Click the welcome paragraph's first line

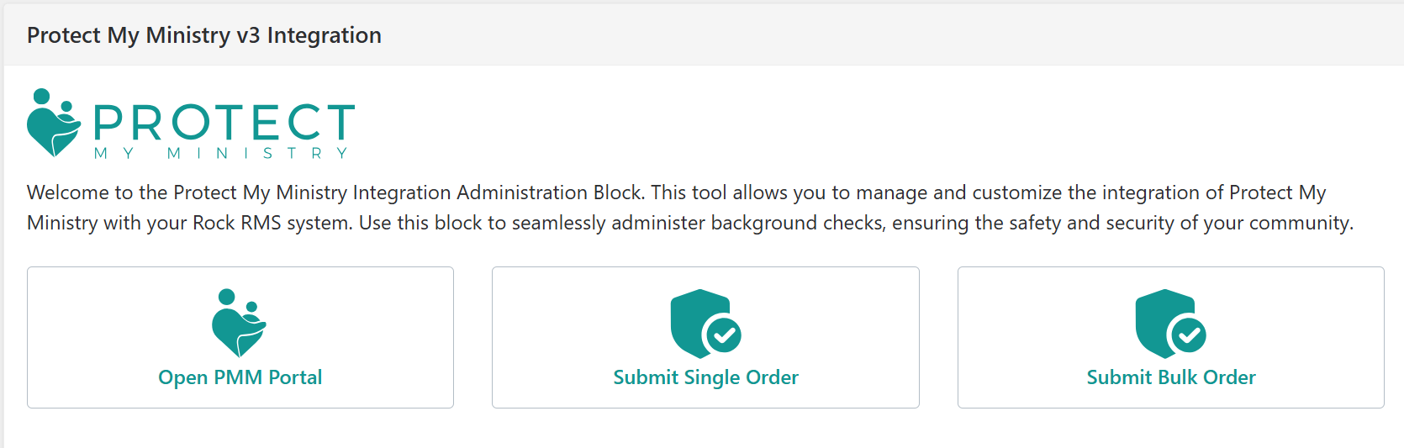(676, 192)
